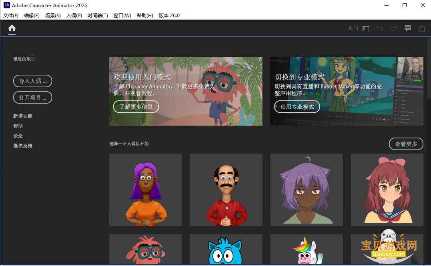Screen dimensions: 431x266
Task: Minimize the Character Animator window
Action: (387, 5)
